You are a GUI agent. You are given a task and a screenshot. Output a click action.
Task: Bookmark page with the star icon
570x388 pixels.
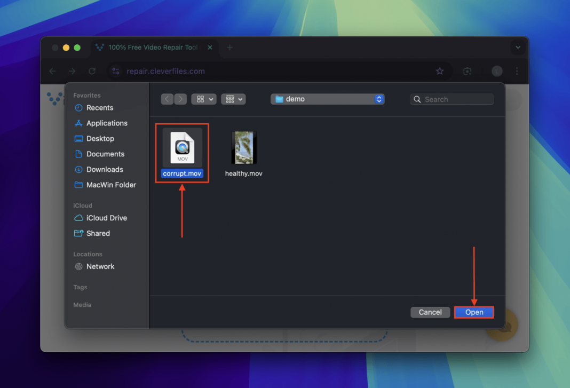click(440, 71)
